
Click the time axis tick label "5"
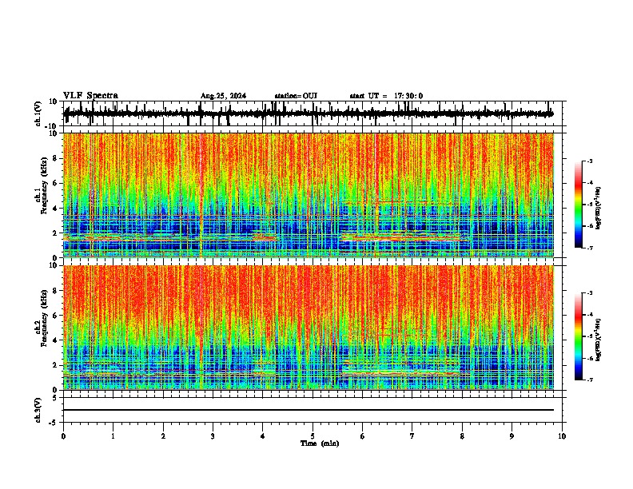click(313, 436)
